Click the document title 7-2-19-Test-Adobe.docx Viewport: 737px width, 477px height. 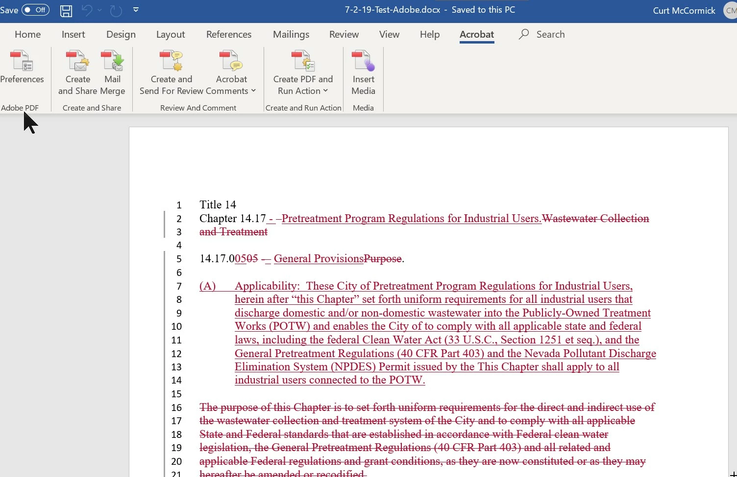(393, 10)
